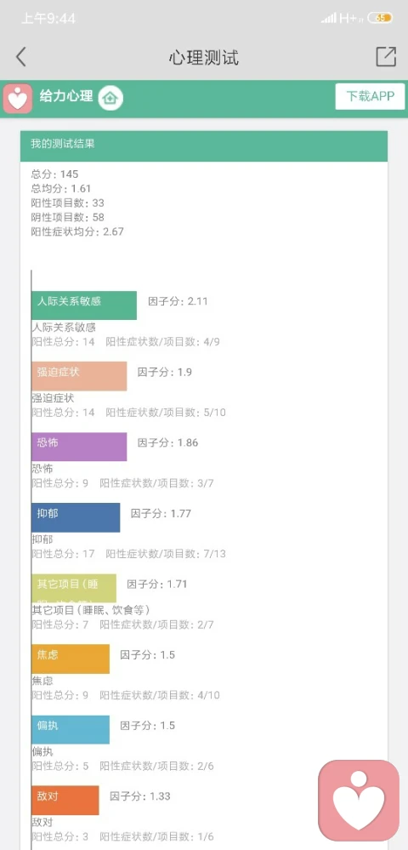Tap the 总分: 145 score line
This screenshot has width=408, height=850.
coord(54,174)
